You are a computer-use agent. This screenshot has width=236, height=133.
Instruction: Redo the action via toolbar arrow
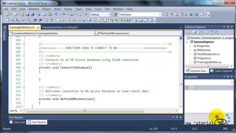[64, 14]
